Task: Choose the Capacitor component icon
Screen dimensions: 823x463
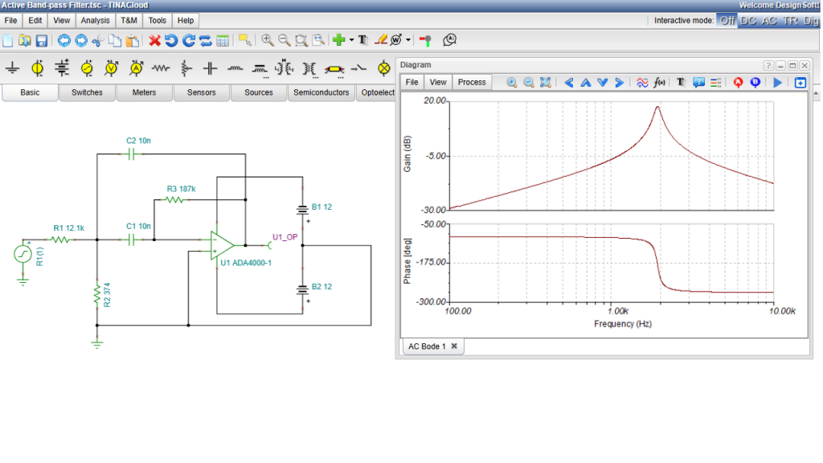Action: 210,68
